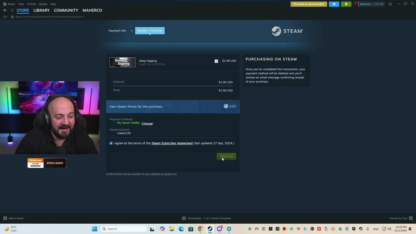
Task: Switch to the STORE tab
Action: point(23,10)
